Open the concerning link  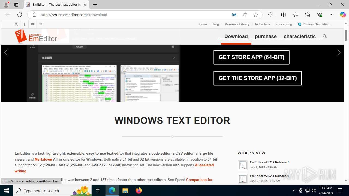284,24
